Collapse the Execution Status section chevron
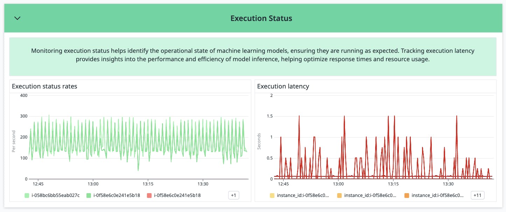 pos(17,18)
